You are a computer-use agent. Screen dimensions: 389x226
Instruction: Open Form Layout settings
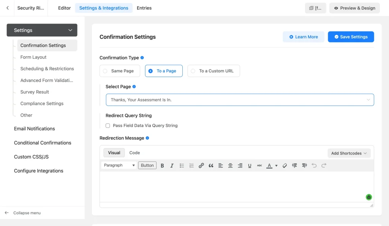33,57
